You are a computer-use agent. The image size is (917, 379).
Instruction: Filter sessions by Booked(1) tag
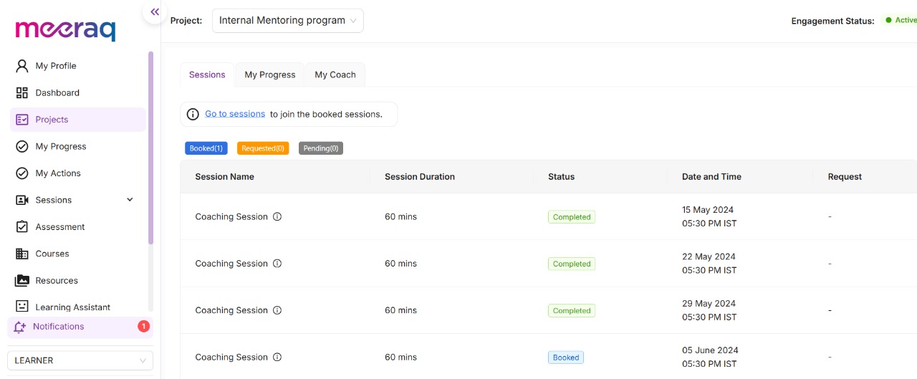[206, 148]
